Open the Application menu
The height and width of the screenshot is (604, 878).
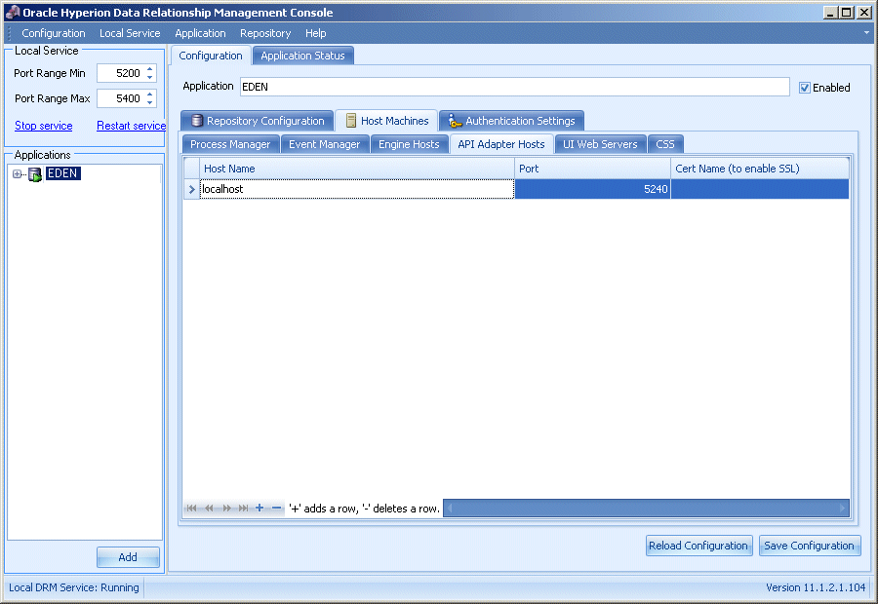pos(200,33)
